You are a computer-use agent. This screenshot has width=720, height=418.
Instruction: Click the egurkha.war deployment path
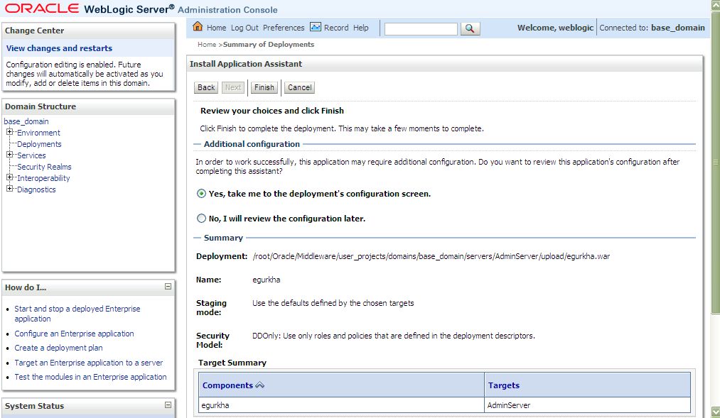tap(431, 256)
